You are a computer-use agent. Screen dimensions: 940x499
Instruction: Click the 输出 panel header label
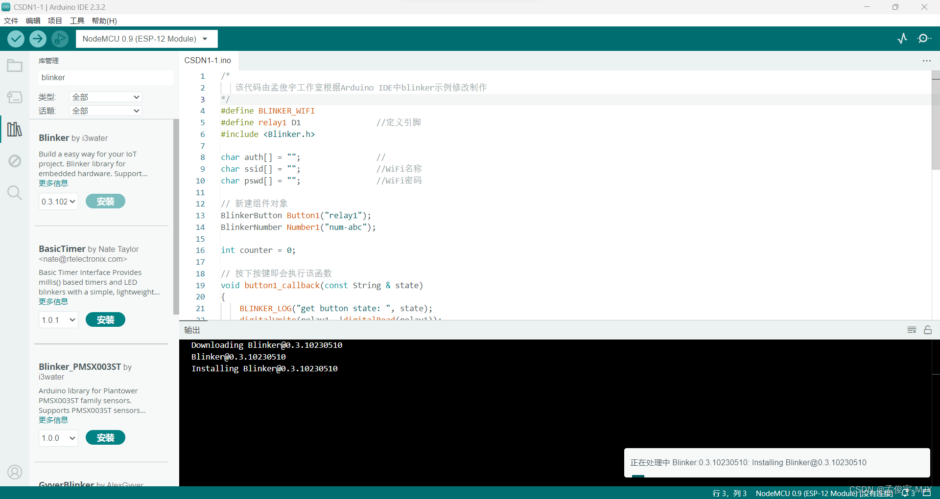192,330
